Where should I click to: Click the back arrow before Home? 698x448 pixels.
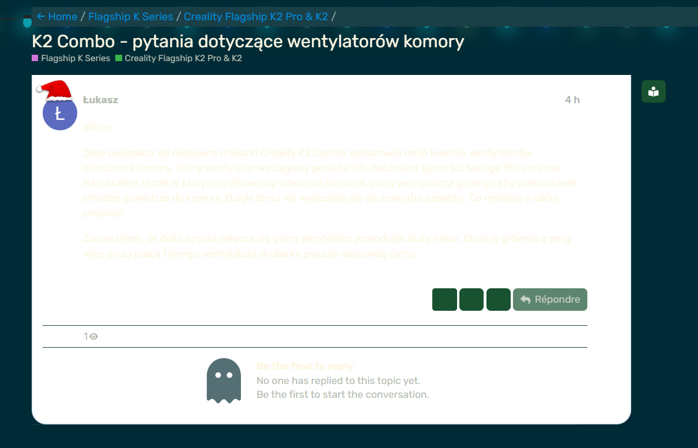41,17
